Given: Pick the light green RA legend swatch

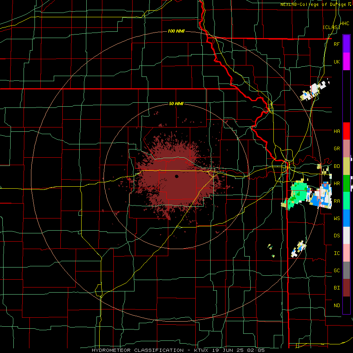Looking at the screenshot, I should click(346, 201).
